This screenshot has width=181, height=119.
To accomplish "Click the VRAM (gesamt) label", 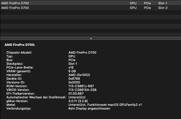I will (19, 71).
